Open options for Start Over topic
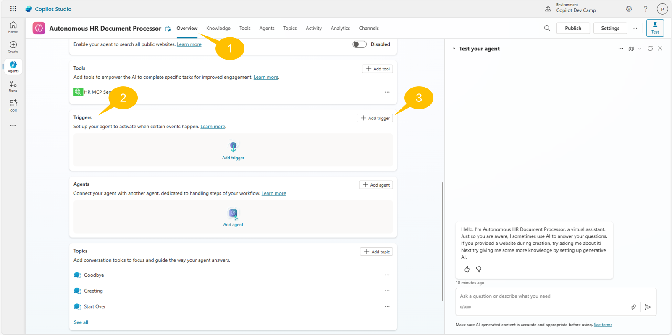Image resolution: width=672 pixels, height=335 pixels. pos(387,306)
